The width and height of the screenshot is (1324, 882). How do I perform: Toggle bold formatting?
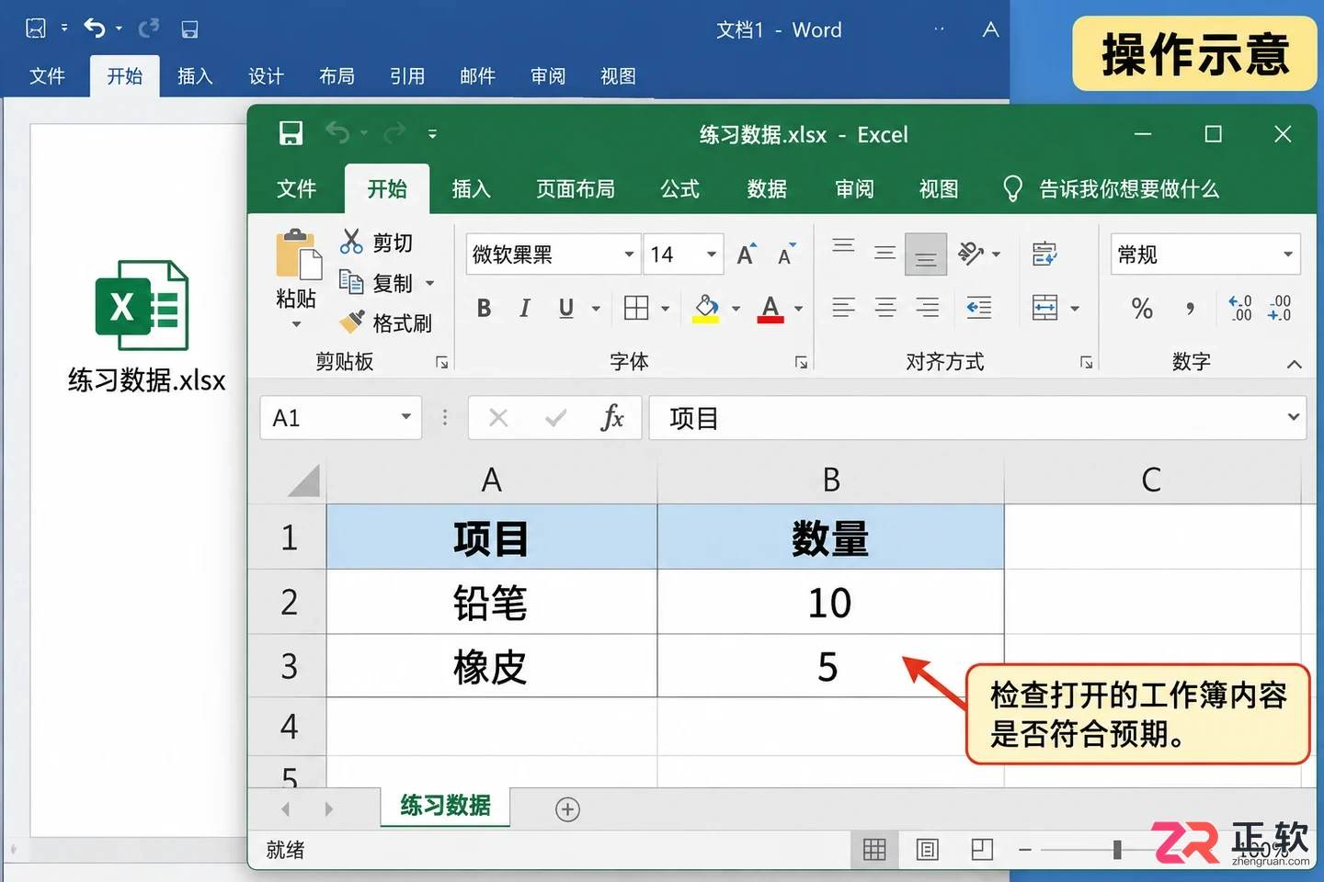click(x=485, y=309)
